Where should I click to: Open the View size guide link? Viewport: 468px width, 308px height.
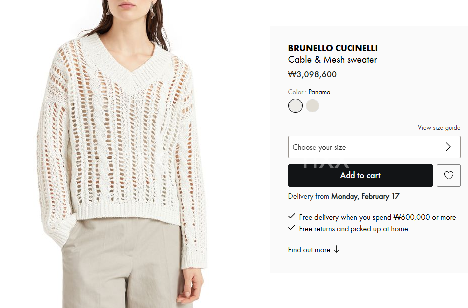pyautogui.click(x=439, y=127)
